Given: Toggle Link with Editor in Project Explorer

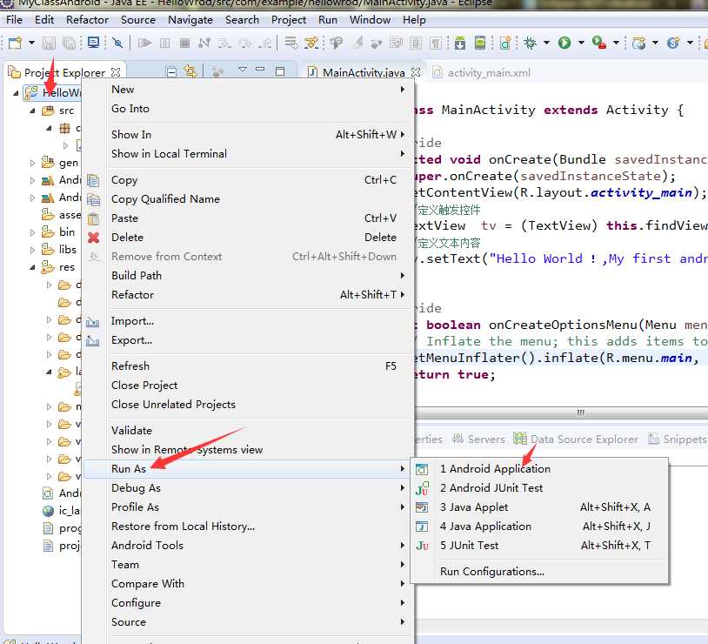Looking at the screenshot, I should [x=190, y=72].
